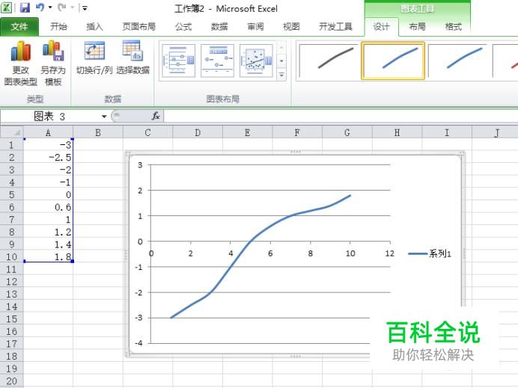Click the insert function fx icon
The width and height of the screenshot is (518, 388).
click(x=156, y=116)
